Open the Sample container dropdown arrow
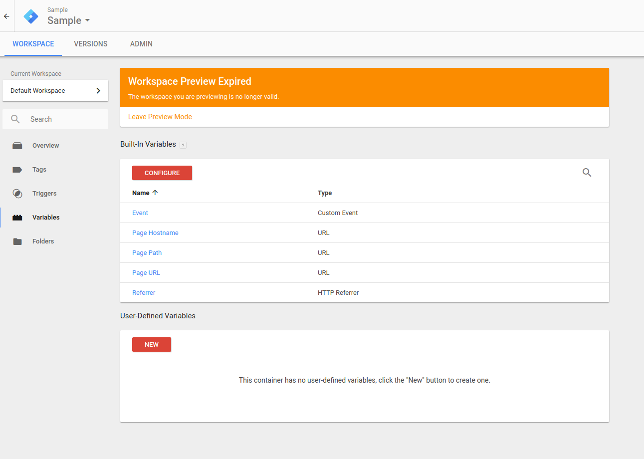Image resolution: width=644 pixels, height=459 pixels. 87,20
